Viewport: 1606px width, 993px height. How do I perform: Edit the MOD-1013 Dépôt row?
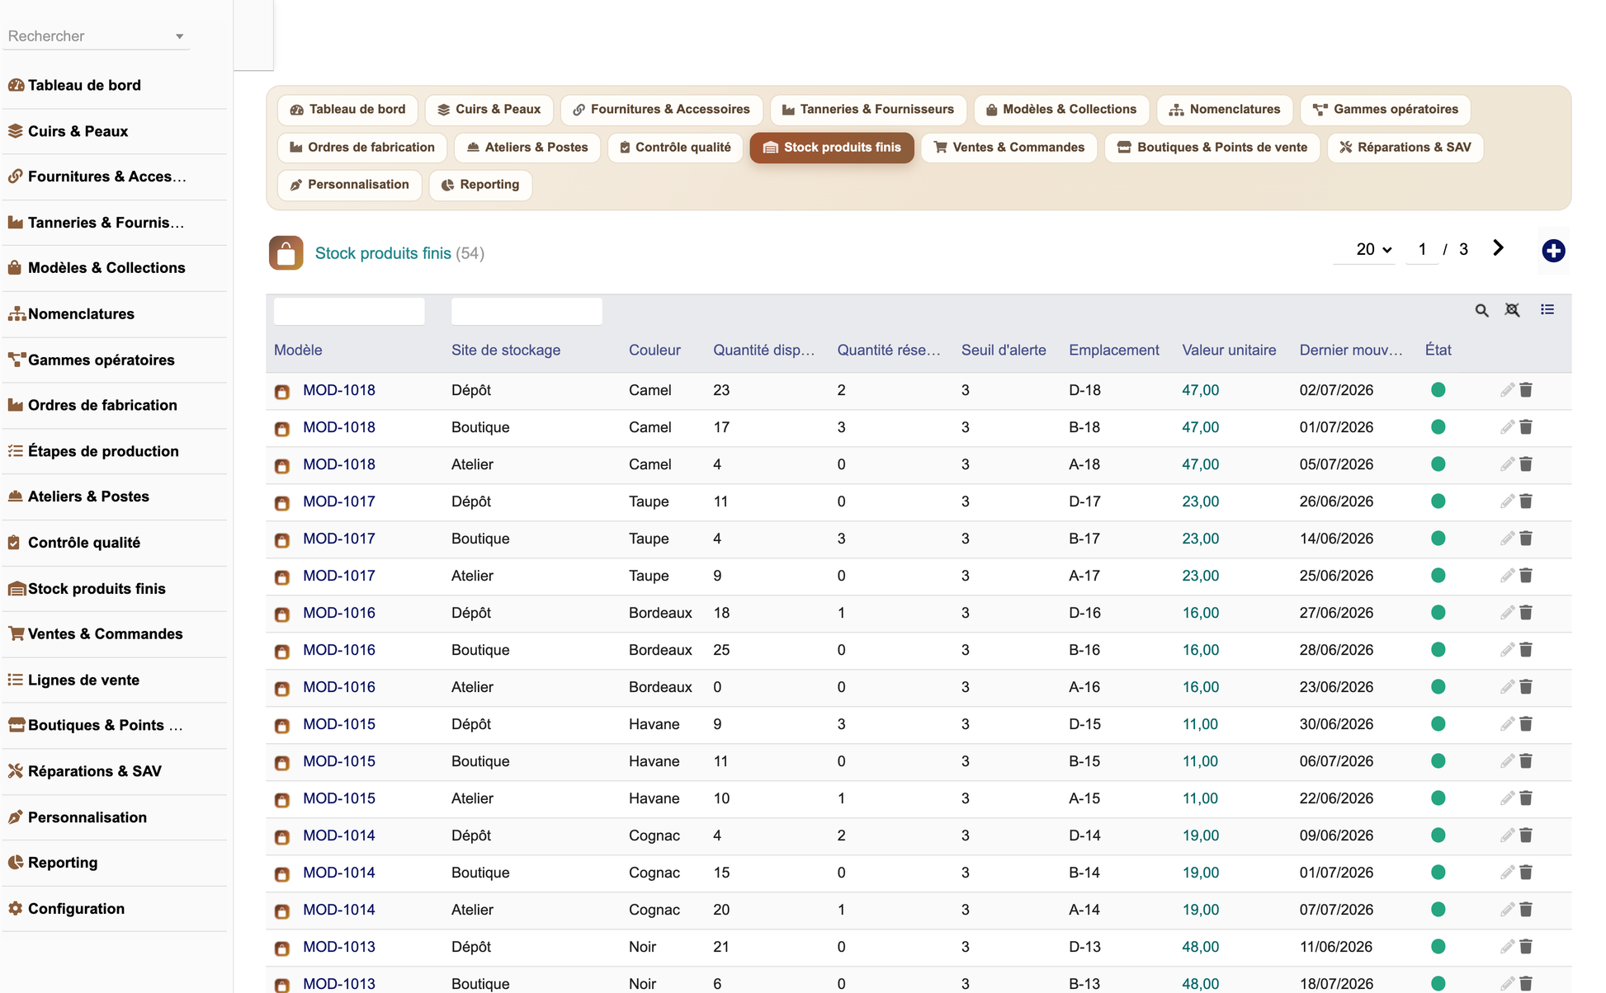pyautogui.click(x=1507, y=947)
